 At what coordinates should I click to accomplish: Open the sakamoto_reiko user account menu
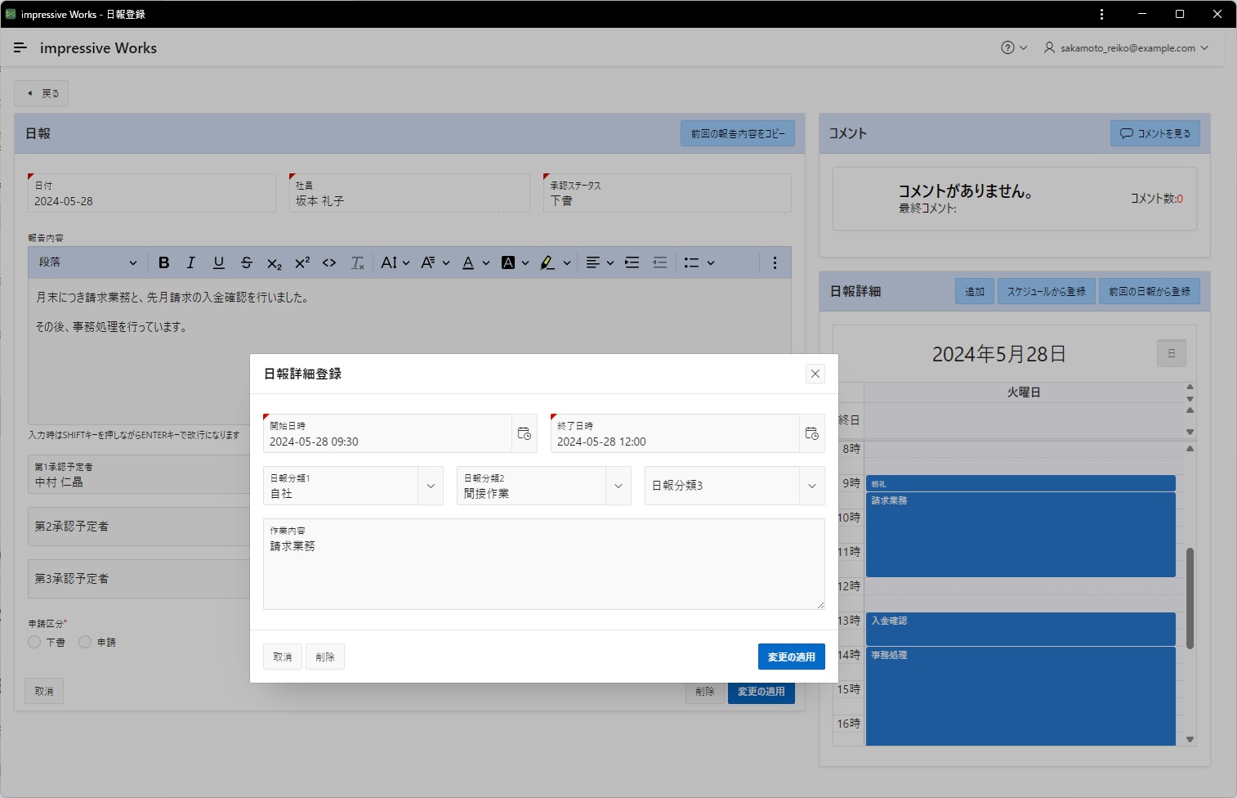click(x=1126, y=47)
